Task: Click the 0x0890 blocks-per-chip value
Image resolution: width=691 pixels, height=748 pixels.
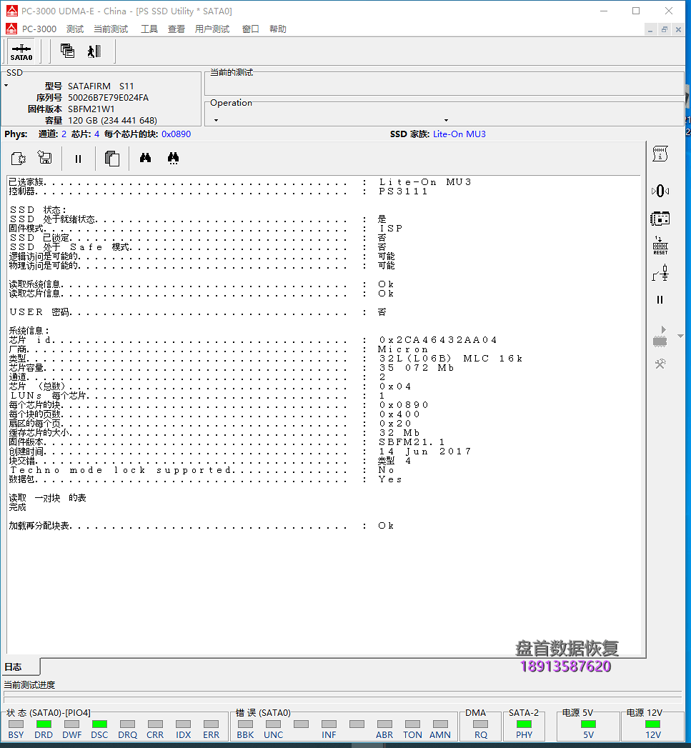Action: coord(176,134)
